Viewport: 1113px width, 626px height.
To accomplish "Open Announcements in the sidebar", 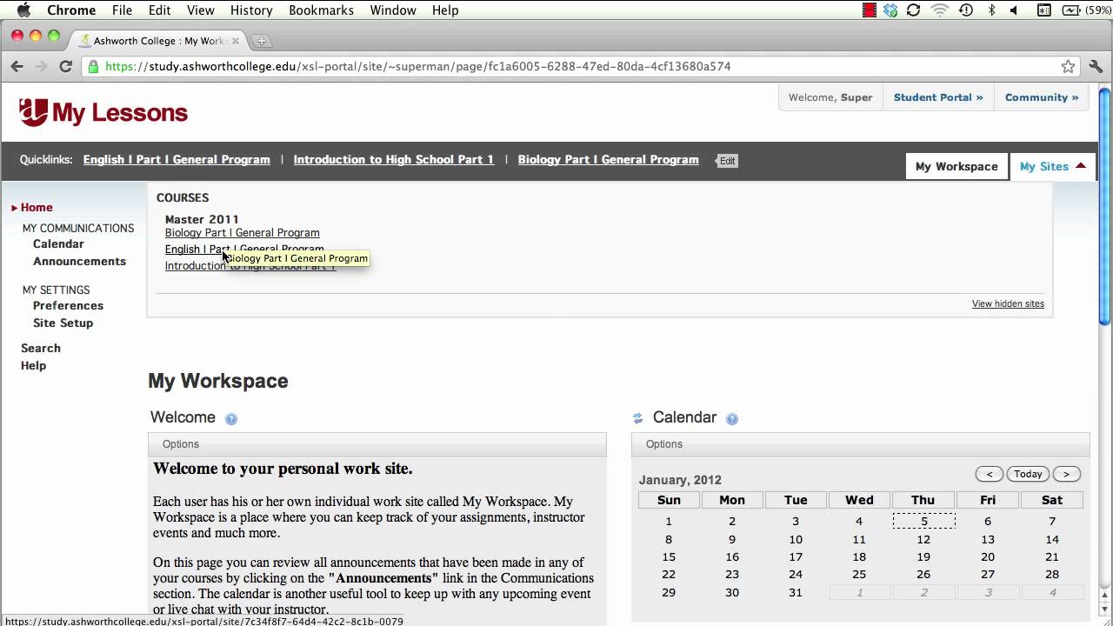I will [x=79, y=262].
